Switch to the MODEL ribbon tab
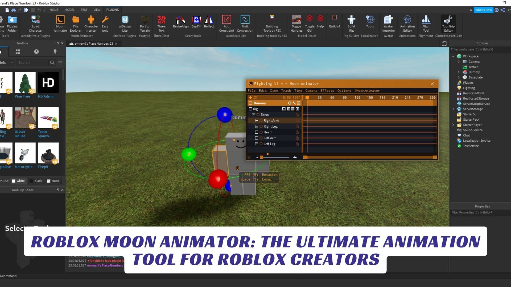 (x=69, y=10)
